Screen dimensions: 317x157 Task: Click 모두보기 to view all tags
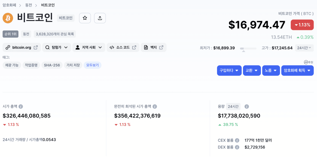tap(92, 65)
